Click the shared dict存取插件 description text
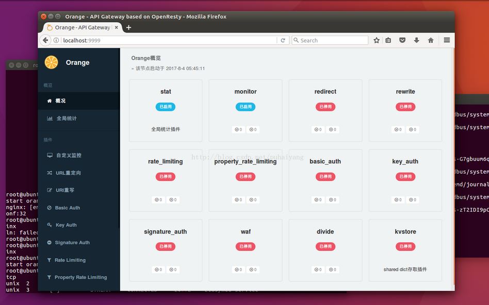Screen dimensions: 489x305 (405, 269)
